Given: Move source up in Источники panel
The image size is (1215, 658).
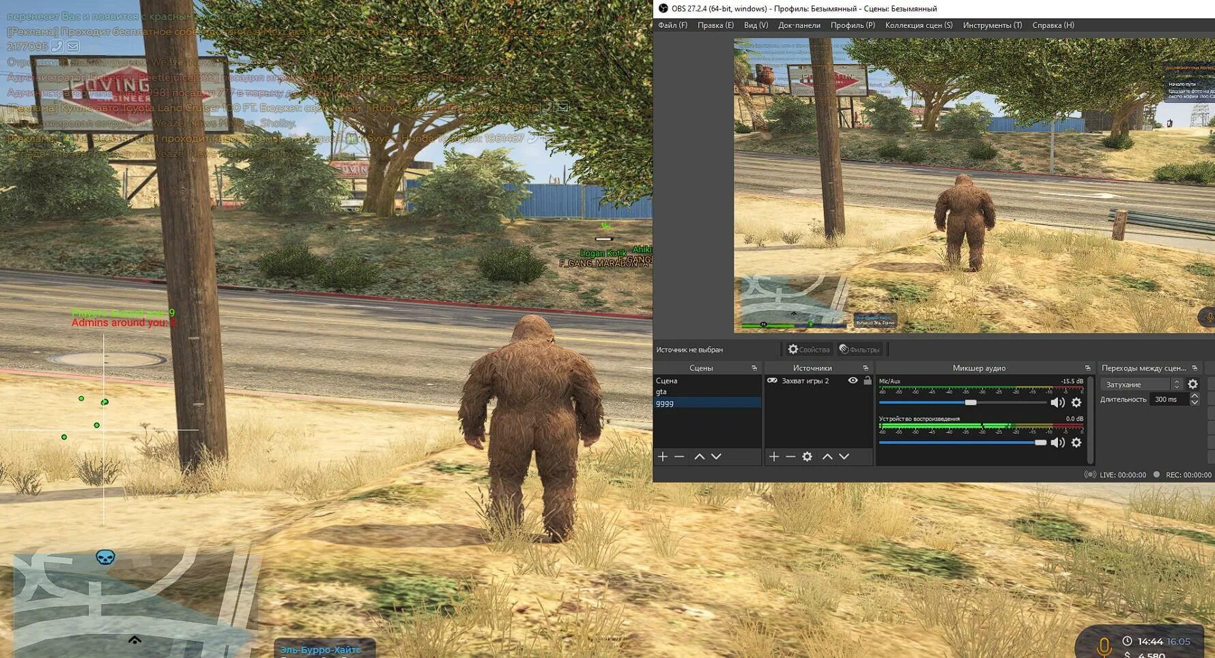Looking at the screenshot, I should tap(827, 456).
